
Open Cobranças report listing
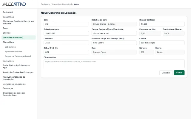8,88
